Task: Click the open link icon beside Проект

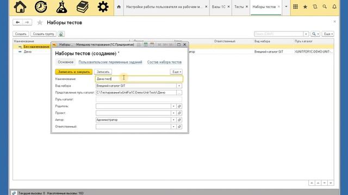Action: click(x=179, y=113)
